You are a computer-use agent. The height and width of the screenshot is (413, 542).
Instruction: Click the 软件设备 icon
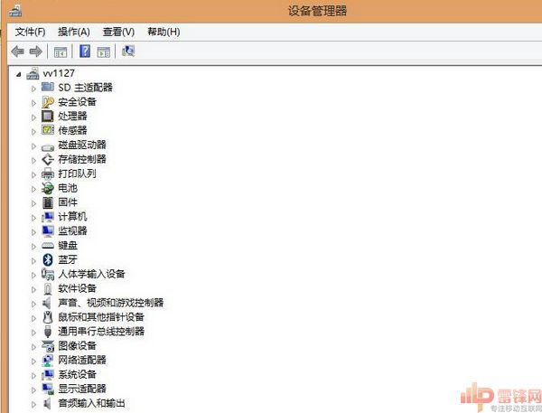pyautogui.click(x=48, y=288)
